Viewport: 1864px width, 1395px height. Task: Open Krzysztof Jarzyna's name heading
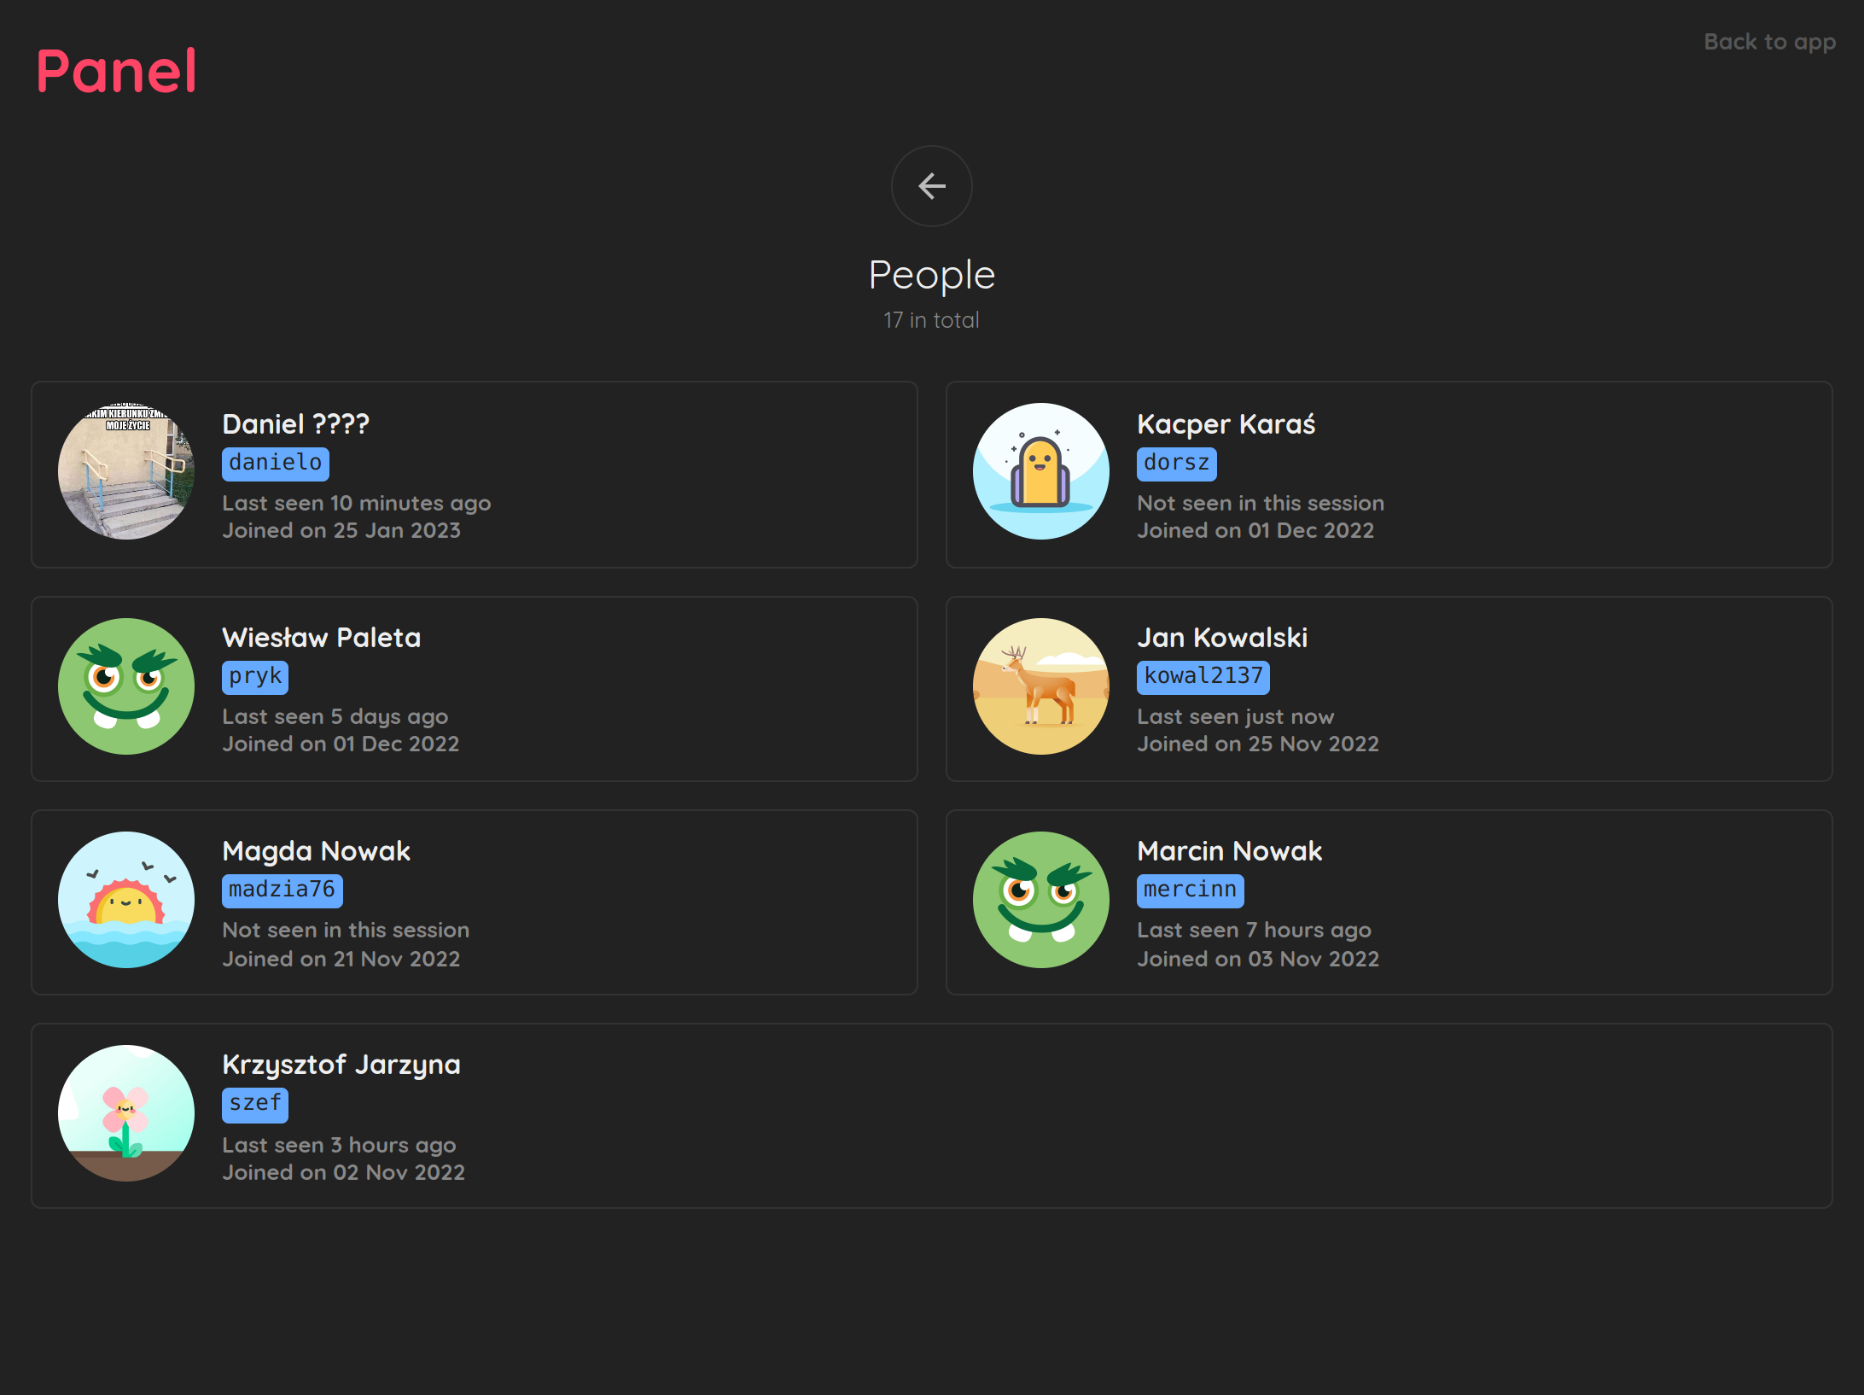click(x=341, y=1065)
